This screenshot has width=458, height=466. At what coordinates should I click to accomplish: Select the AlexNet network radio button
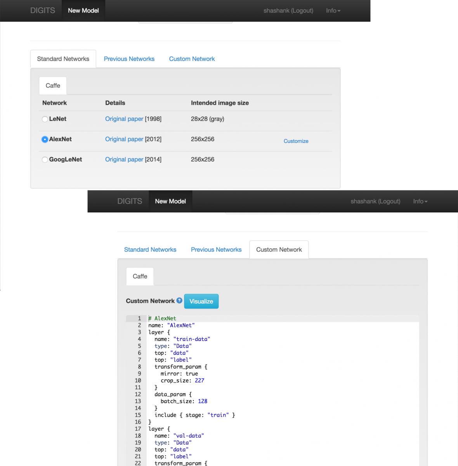[45, 139]
